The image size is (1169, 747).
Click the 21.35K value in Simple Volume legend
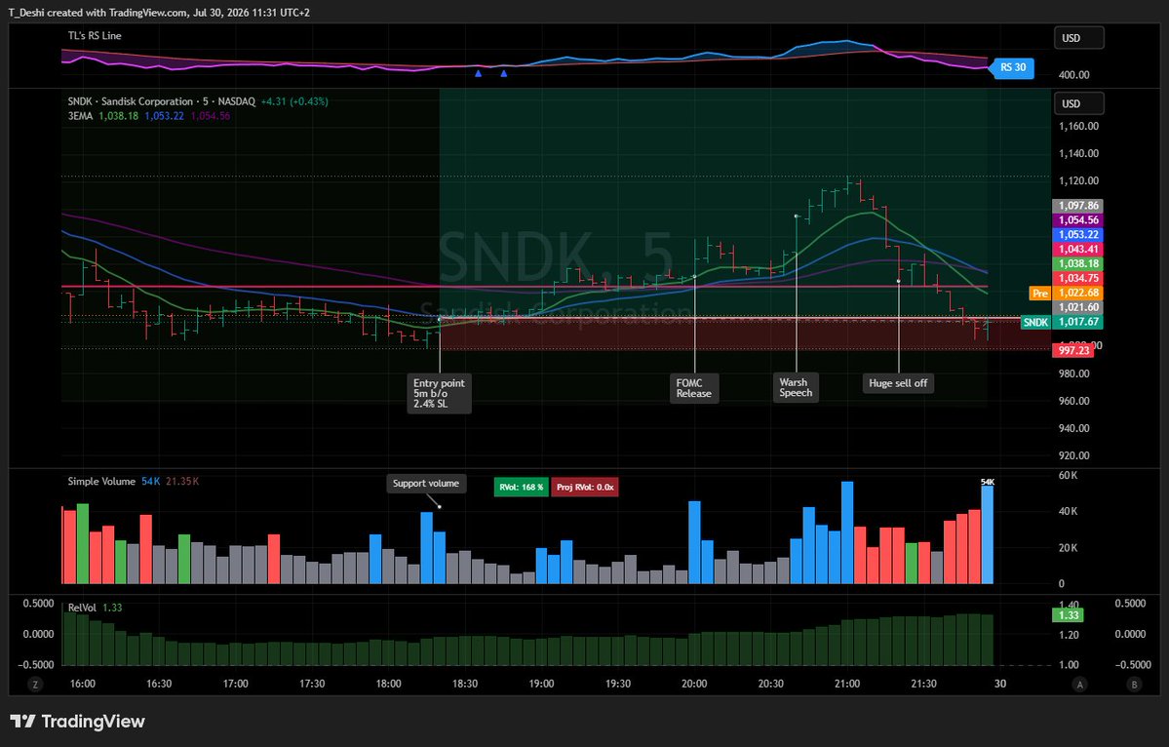pos(182,482)
